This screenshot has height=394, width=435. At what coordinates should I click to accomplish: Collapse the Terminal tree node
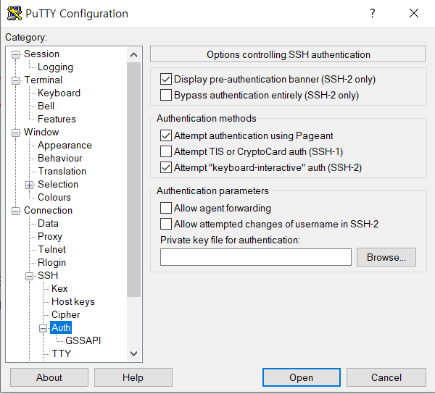[x=15, y=80]
